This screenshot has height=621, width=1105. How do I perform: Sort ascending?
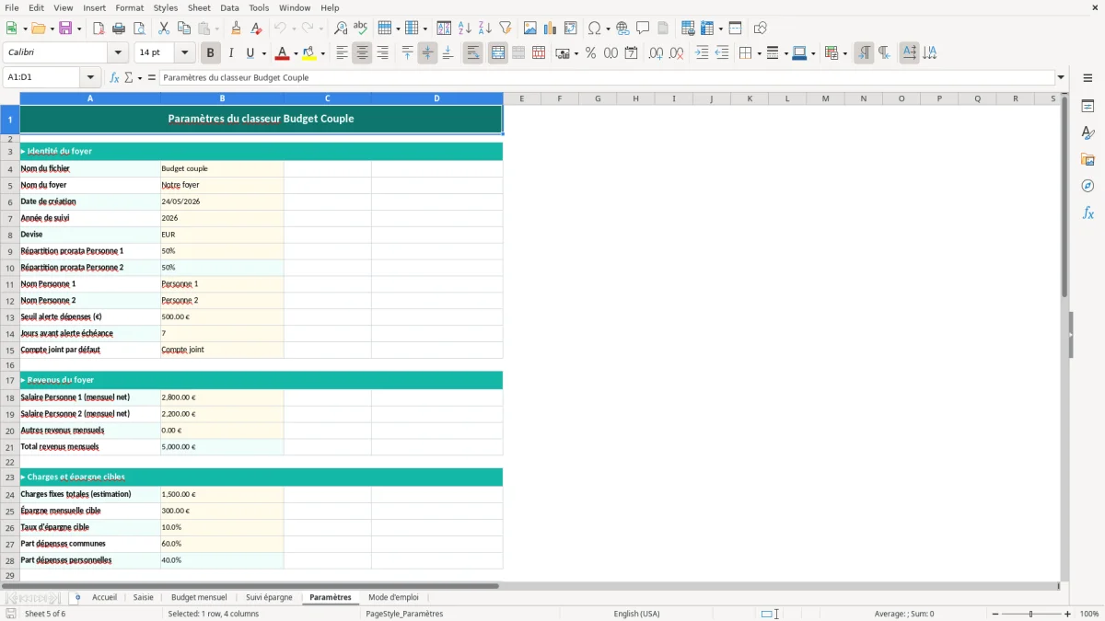click(x=465, y=29)
